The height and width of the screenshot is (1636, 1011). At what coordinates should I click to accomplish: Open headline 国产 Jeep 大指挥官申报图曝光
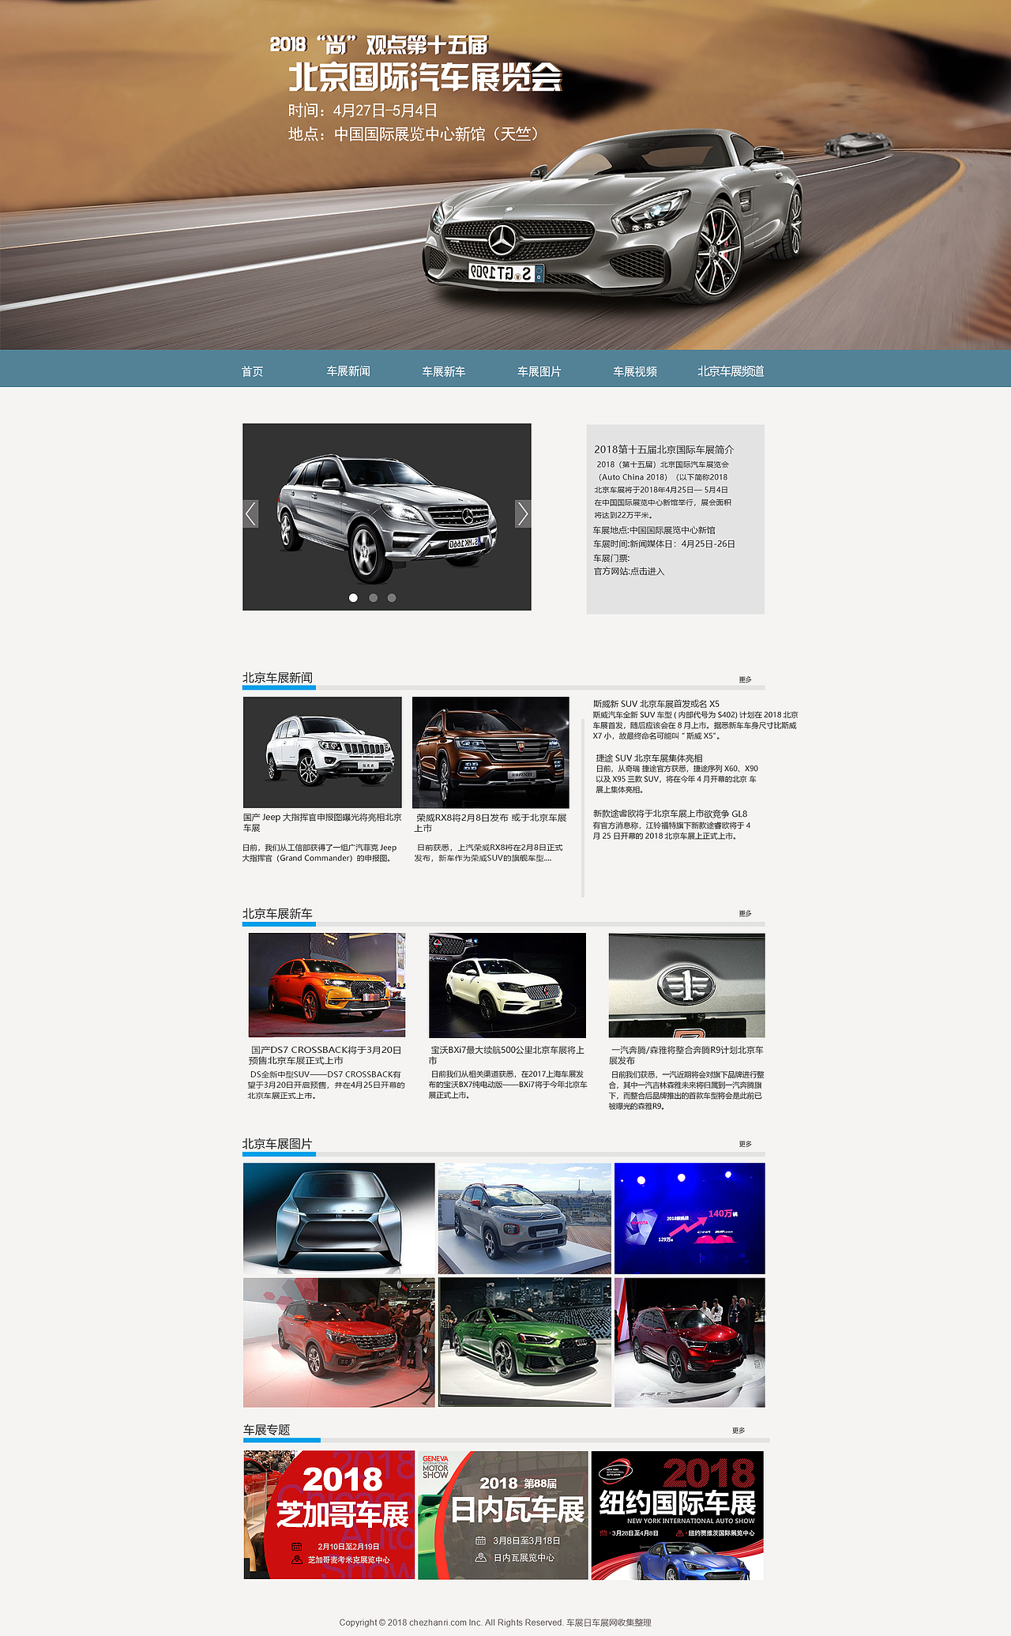click(322, 822)
